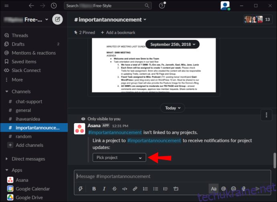Click the 12:31 PM message timestamp
Image resolution: width=277 pixels, height=202 pixels.
tap(120, 126)
